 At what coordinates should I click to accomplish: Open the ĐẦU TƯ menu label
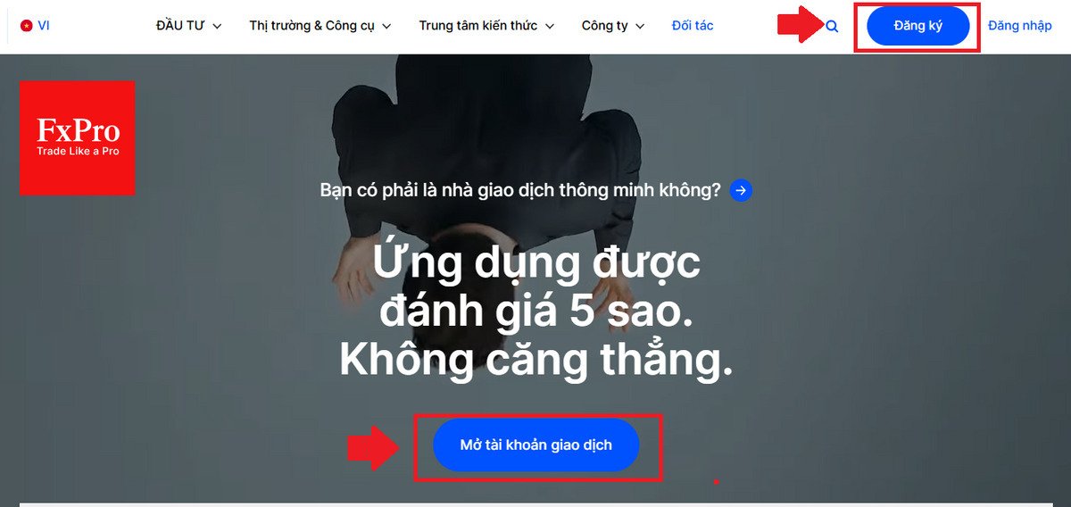coord(181,26)
